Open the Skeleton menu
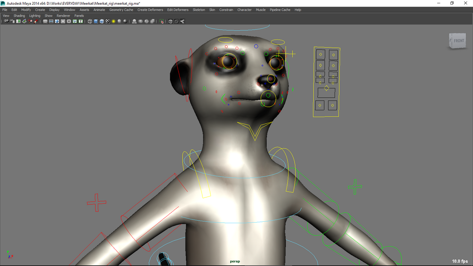 (199, 9)
